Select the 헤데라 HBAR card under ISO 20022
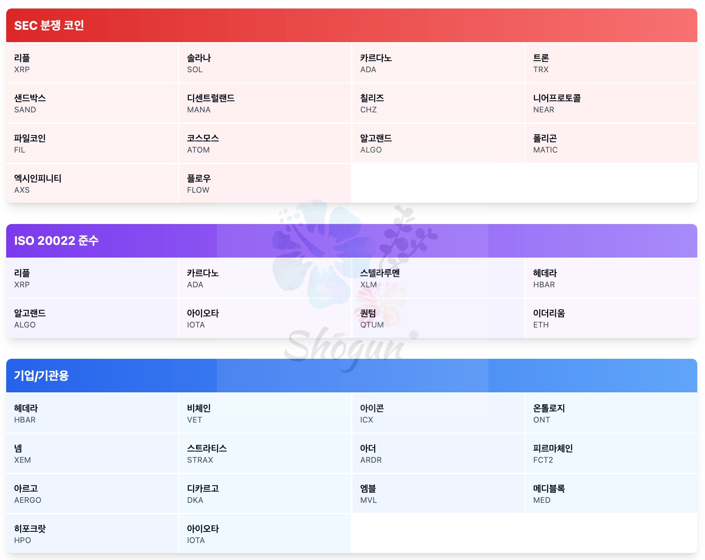705x560 pixels. (x=611, y=278)
